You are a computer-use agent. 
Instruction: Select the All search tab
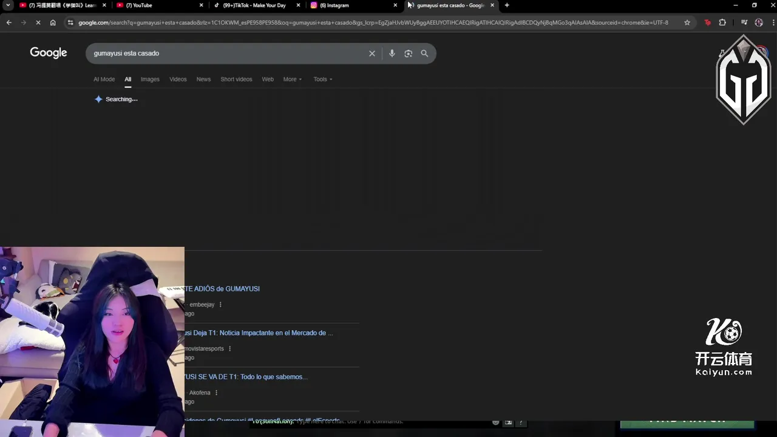128,80
